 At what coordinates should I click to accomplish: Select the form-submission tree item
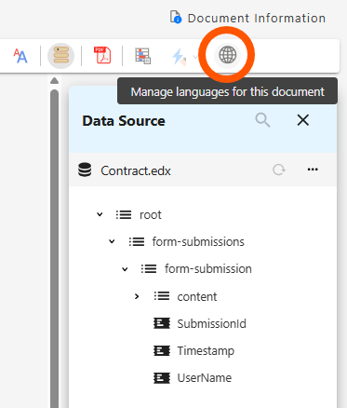tap(208, 269)
